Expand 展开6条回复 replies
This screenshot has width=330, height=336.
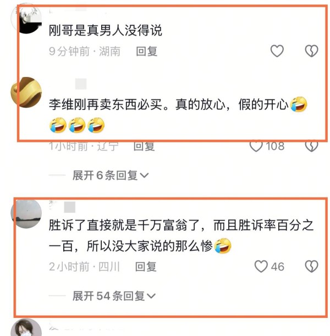tap(111, 175)
